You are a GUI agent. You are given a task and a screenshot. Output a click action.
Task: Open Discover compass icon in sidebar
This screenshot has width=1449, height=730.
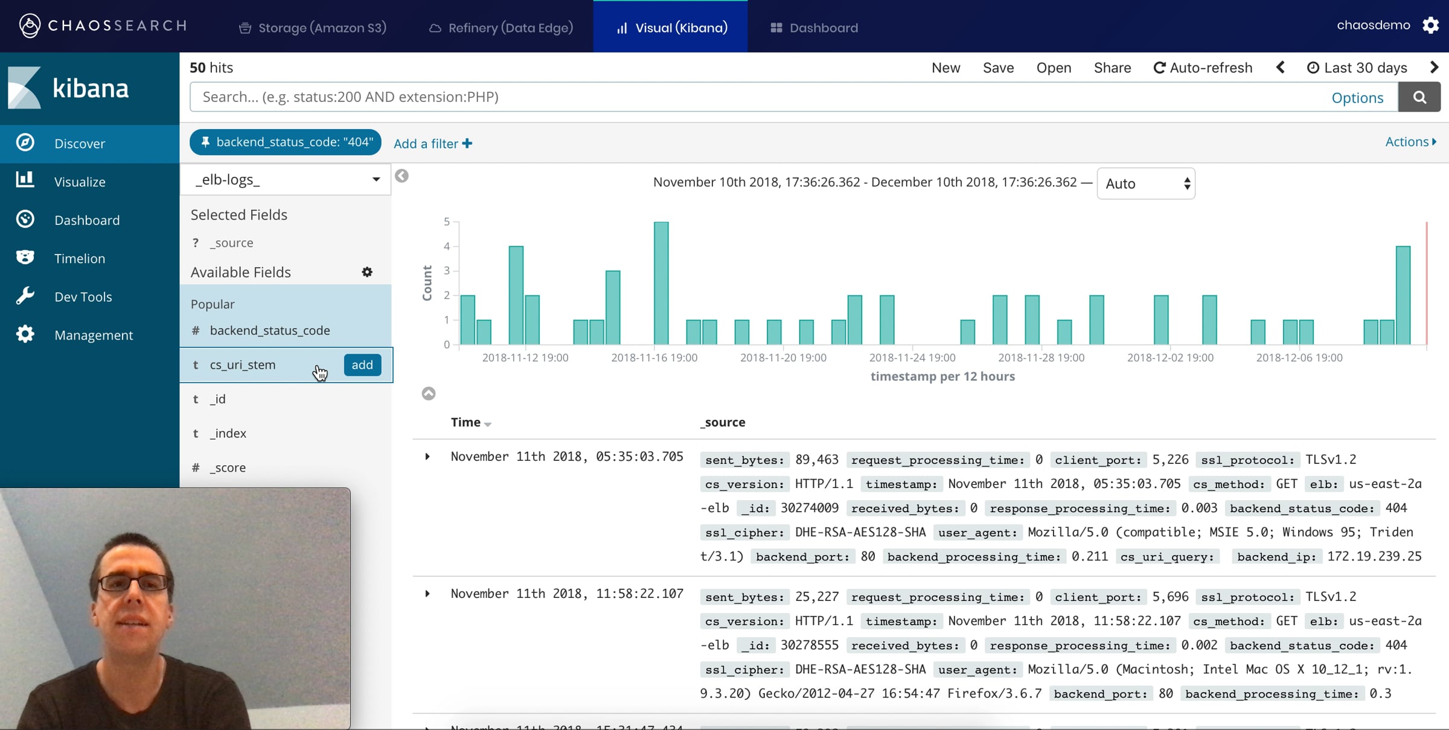(25, 142)
